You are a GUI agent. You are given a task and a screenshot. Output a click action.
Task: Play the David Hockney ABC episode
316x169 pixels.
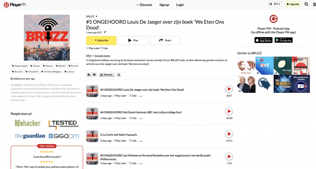tap(229, 111)
